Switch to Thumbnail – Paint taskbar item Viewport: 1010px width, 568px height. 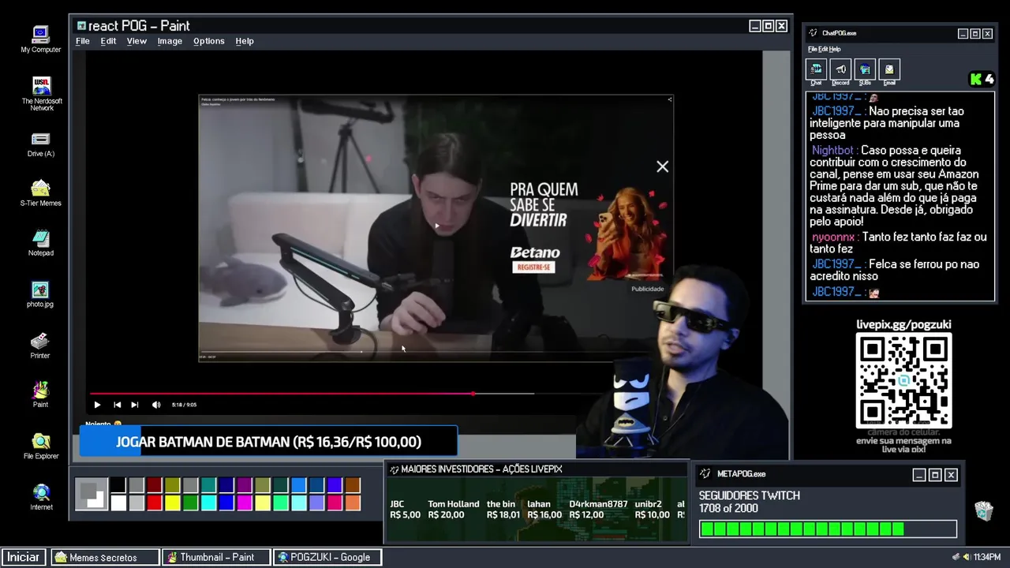(x=216, y=557)
